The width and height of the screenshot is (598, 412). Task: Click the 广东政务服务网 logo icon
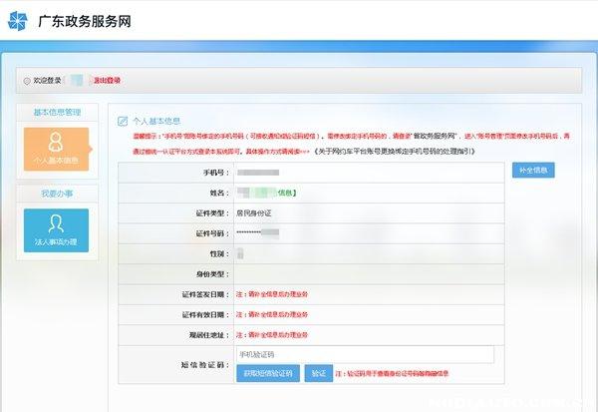[18, 21]
